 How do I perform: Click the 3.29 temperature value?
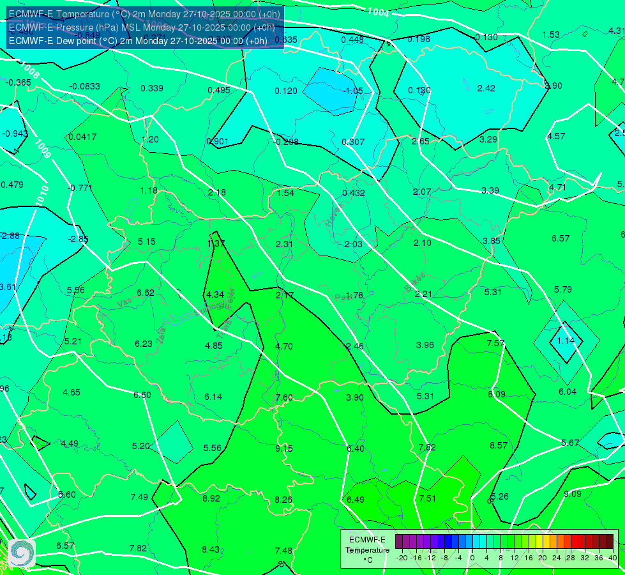(x=488, y=140)
